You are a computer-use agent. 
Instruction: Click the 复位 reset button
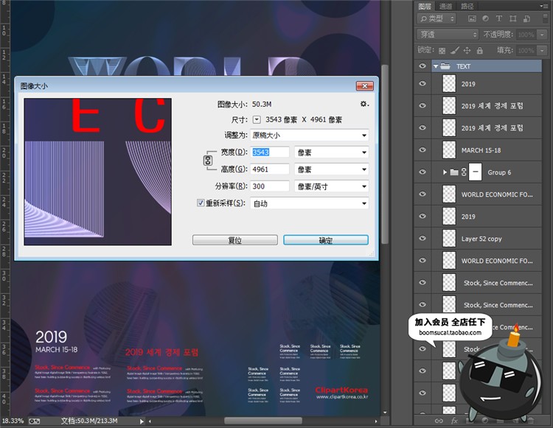pyautogui.click(x=234, y=240)
